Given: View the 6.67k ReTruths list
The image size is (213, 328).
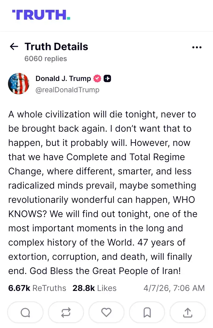Looking at the screenshot, I should point(37,288).
